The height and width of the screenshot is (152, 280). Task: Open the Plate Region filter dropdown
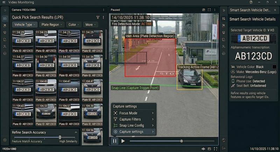[52, 24]
